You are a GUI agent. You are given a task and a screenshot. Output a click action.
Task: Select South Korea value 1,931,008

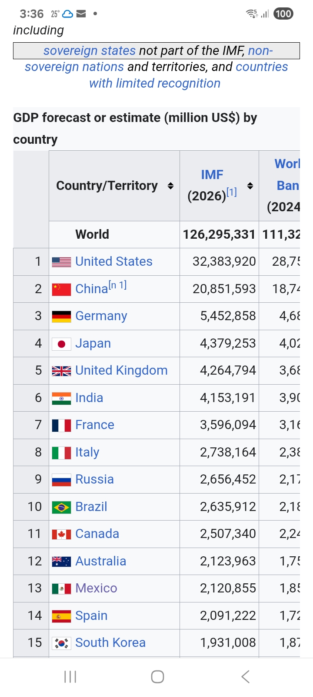[219, 643]
